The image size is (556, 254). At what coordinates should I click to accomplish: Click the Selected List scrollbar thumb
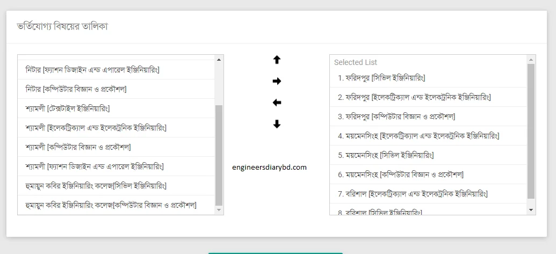click(x=531, y=131)
